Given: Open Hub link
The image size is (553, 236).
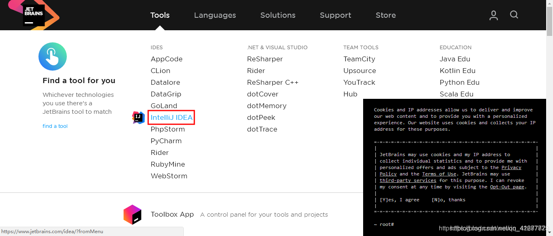Looking at the screenshot, I should pos(351,94).
